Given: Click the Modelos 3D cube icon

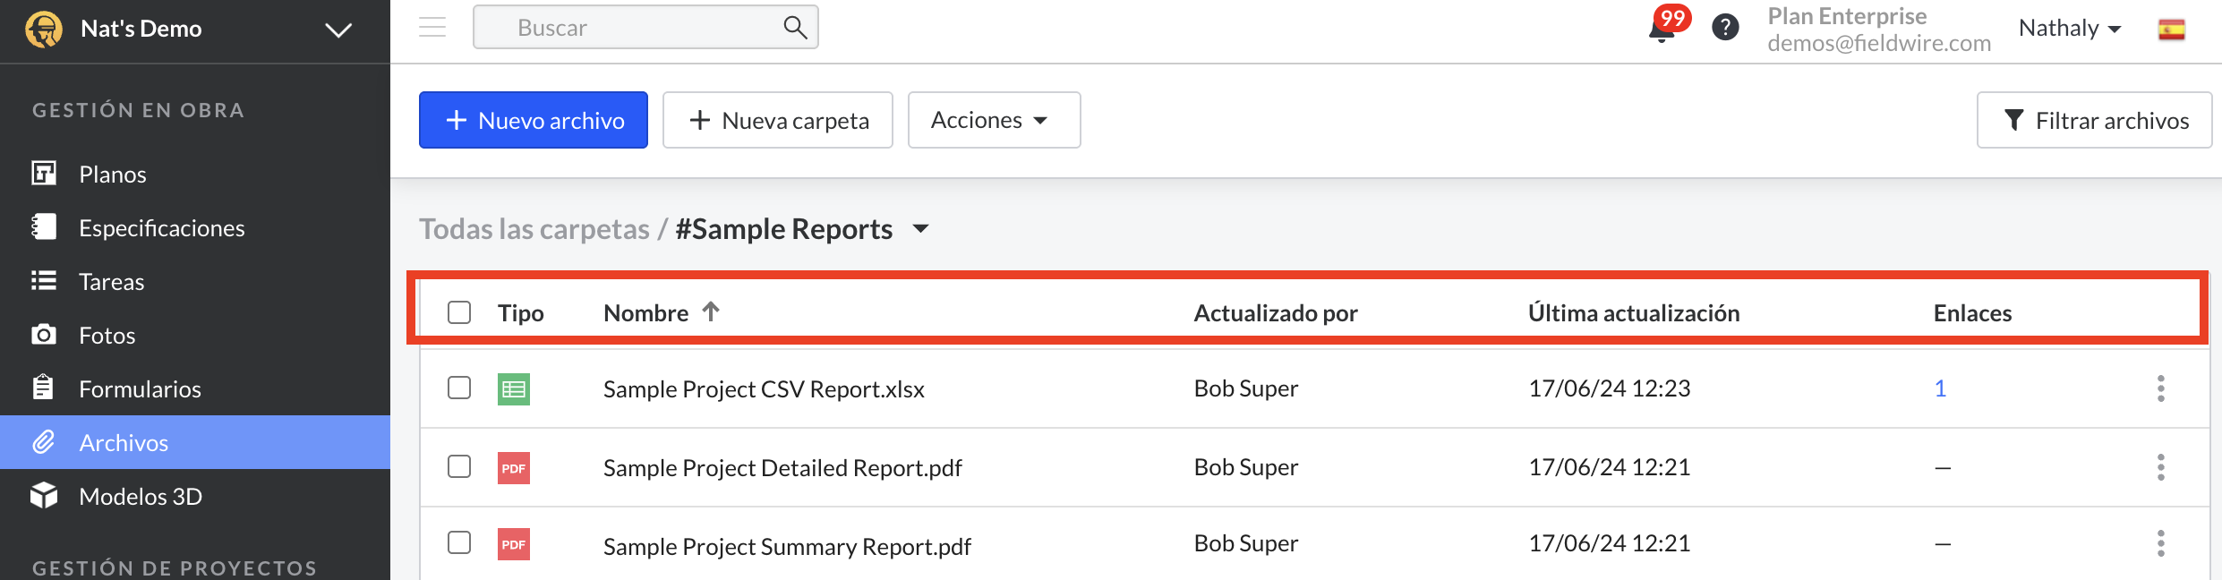Looking at the screenshot, I should (44, 495).
